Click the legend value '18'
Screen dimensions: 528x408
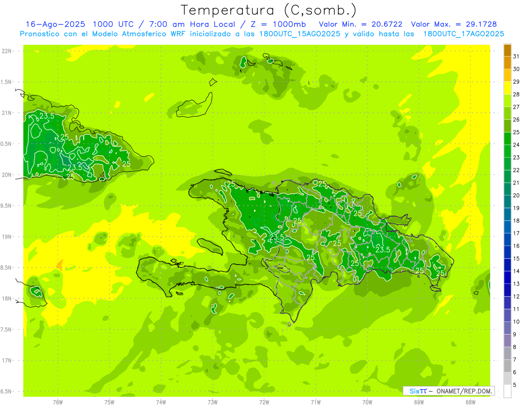tap(516, 221)
